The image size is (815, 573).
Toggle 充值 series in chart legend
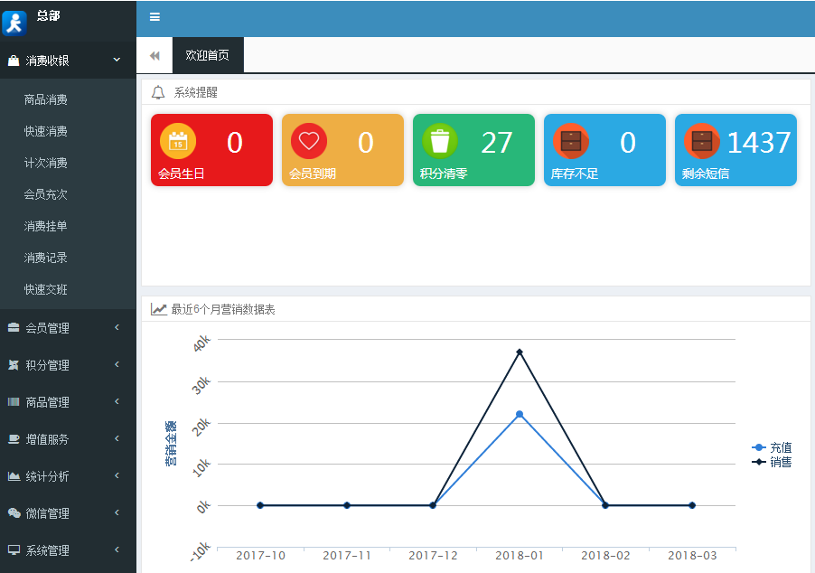773,447
